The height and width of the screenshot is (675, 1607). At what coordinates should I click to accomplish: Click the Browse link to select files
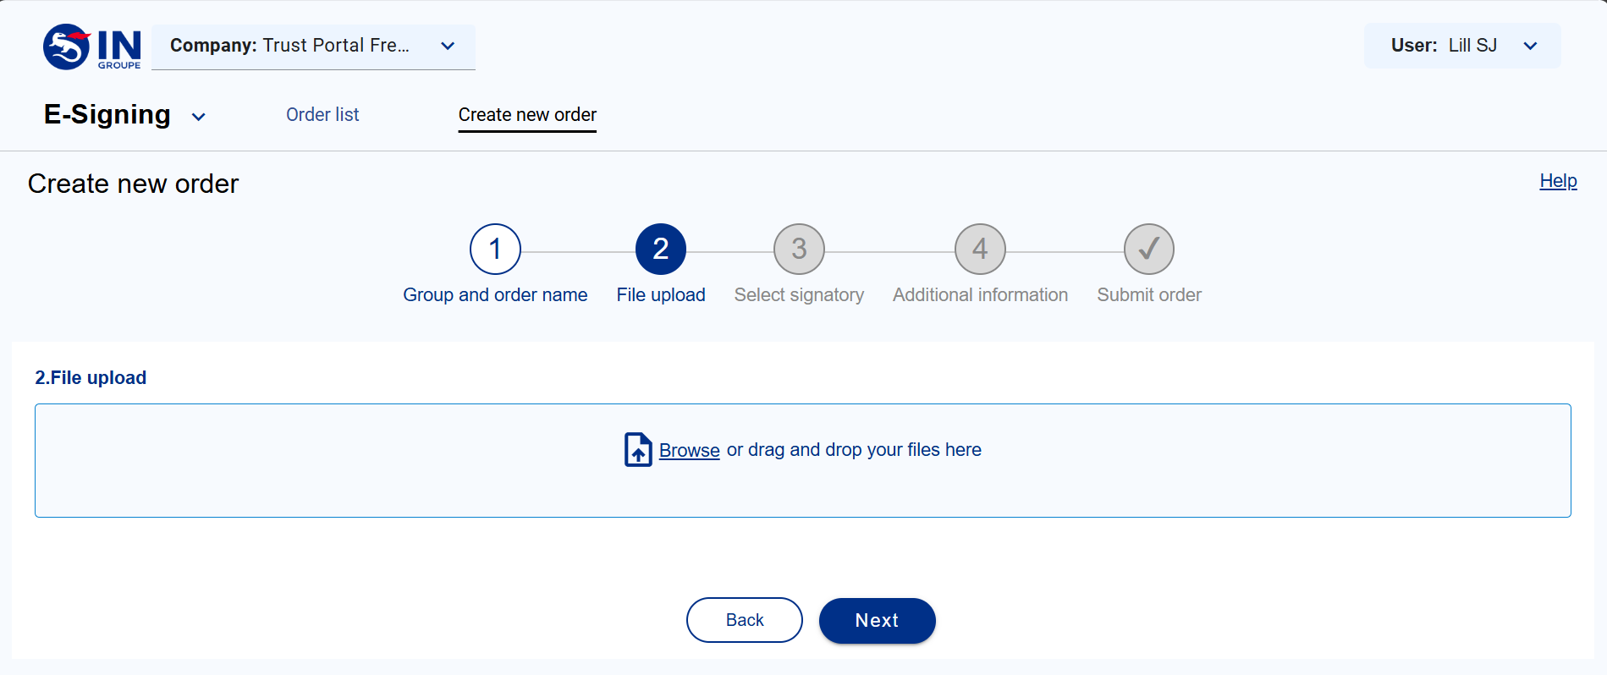point(689,450)
